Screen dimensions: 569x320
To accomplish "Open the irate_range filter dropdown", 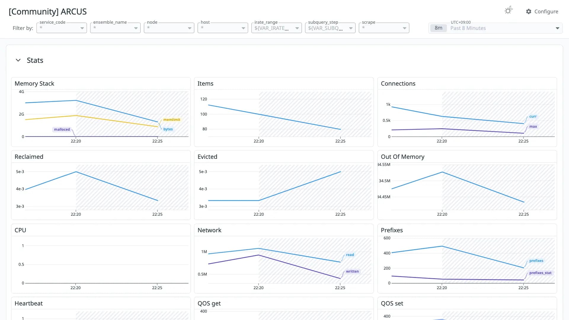I will [x=276, y=28].
